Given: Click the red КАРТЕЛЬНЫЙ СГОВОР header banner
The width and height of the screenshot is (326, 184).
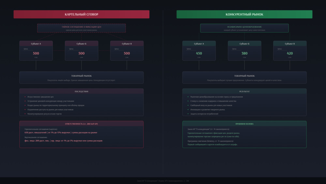Looking at the screenshot, I should click(81, 14).
